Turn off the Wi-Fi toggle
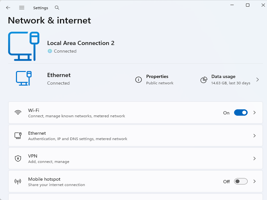Image resolution: width=267 pixels, height=200 pixels. 241,113
